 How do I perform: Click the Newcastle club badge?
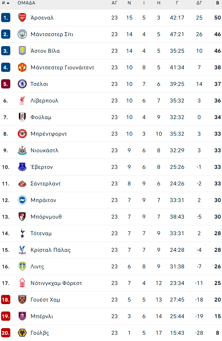(x=22, y=150)
